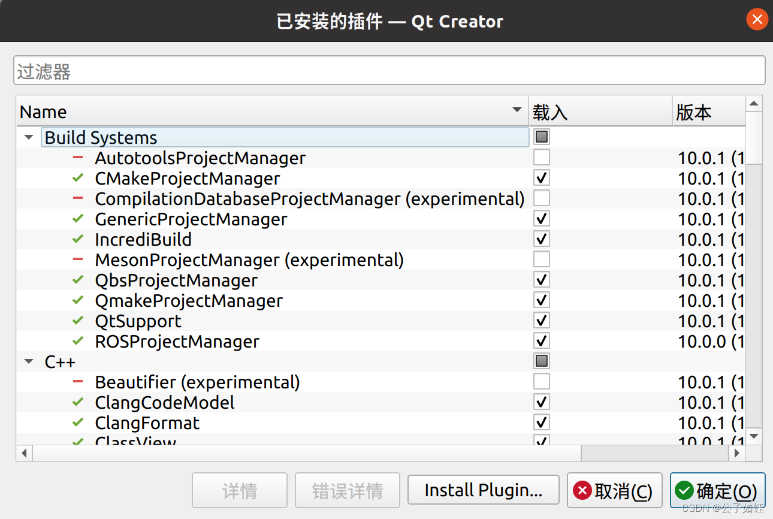Toggle the C++ group tristate checkbox
This screenshot has width=773, height=519.
[542, 361]
